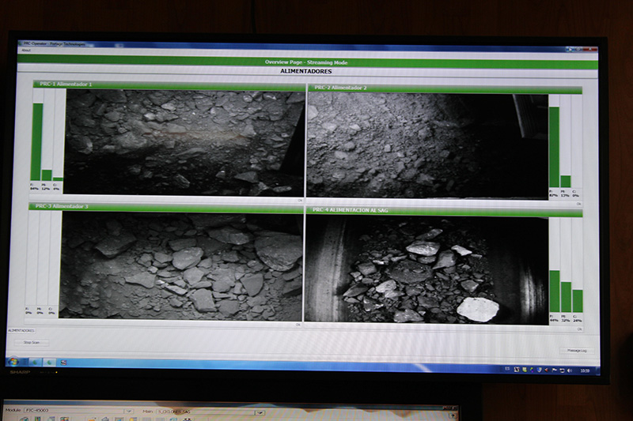
Task: Click the tall F bar of PRC-1
Action: pos(36,142)
